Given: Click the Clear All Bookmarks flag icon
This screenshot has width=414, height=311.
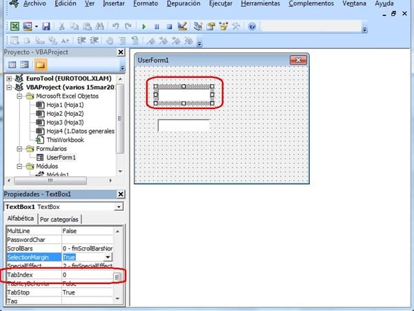Looking at the screenshot, I should coord(189,41).
